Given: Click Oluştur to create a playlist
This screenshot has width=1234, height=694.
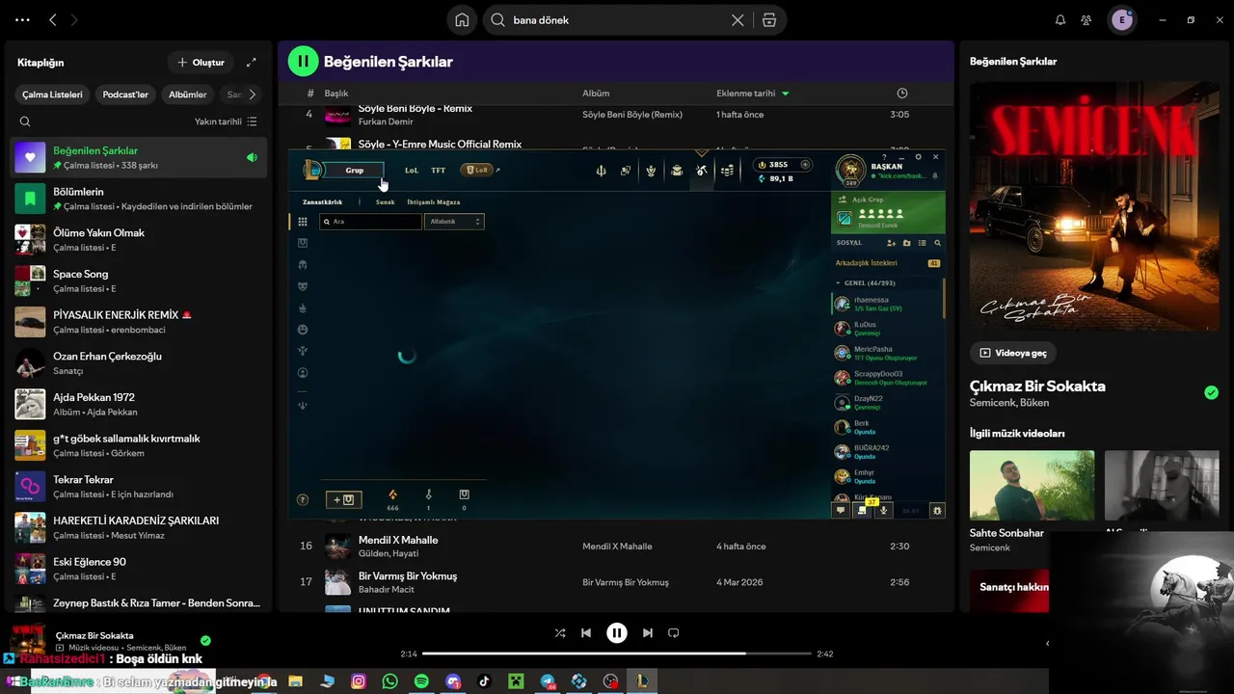Looking at the screenshot, I should (x=201, y=63).
